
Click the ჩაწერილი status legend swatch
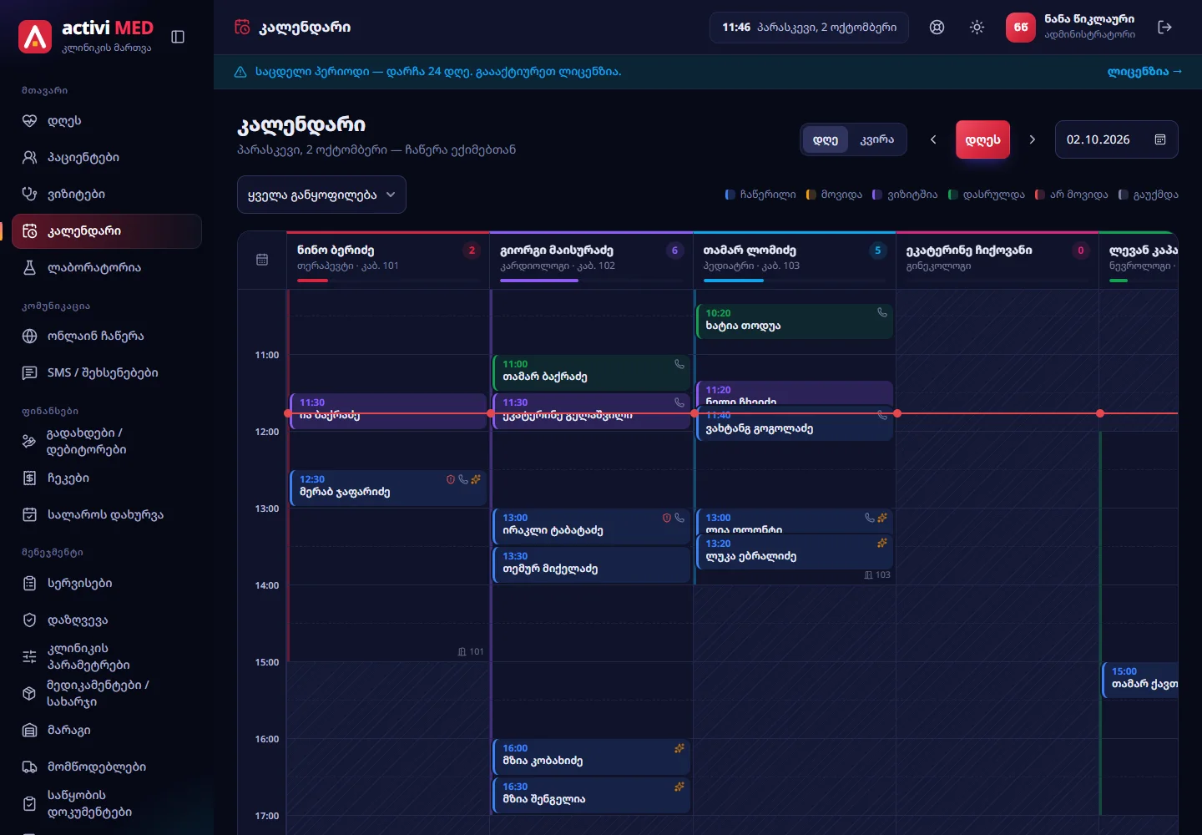[729, 195]
